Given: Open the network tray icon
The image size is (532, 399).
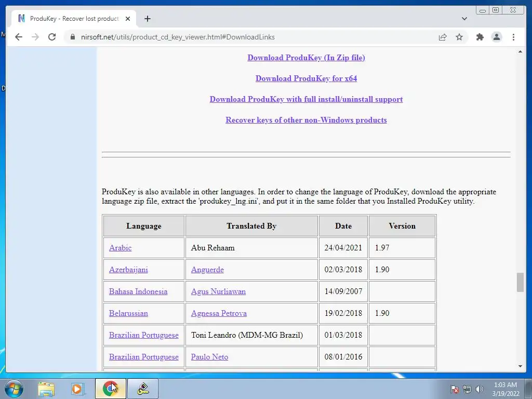Looking at the screenshot, I should [x=467, y=389].
